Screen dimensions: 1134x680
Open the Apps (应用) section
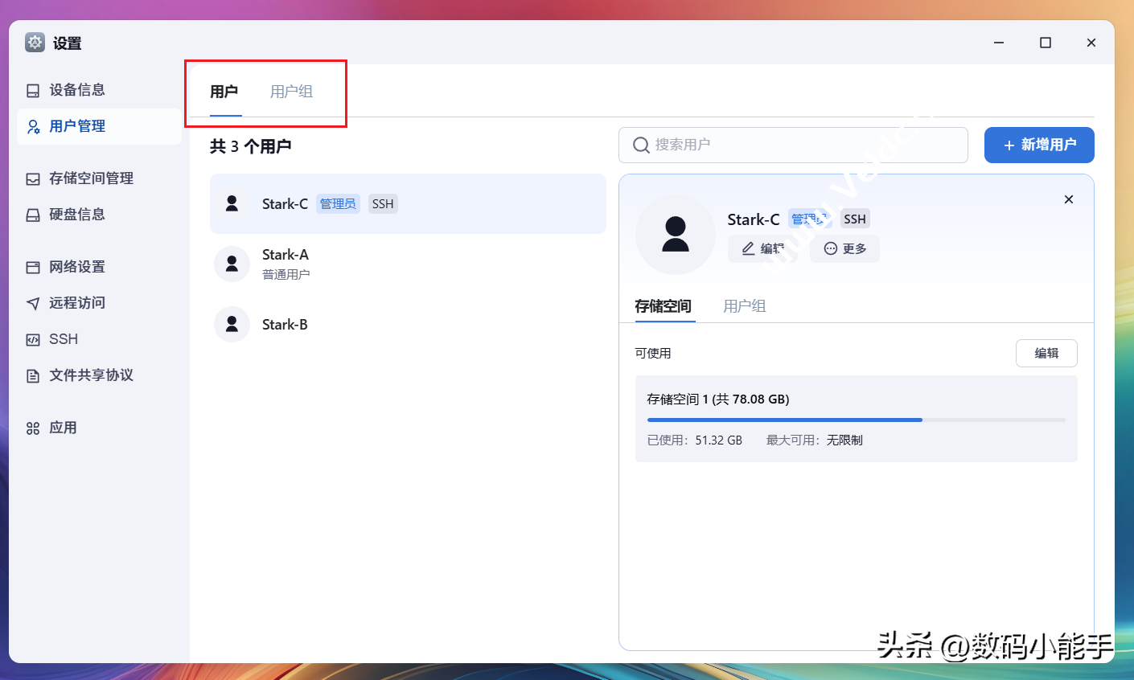63,428
